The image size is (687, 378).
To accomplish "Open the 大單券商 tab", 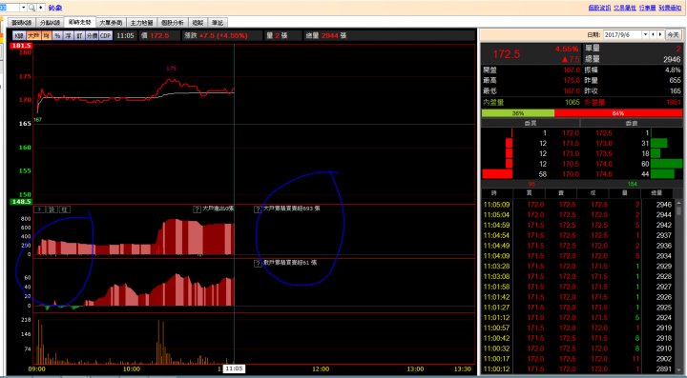I will tap(111, 23).
